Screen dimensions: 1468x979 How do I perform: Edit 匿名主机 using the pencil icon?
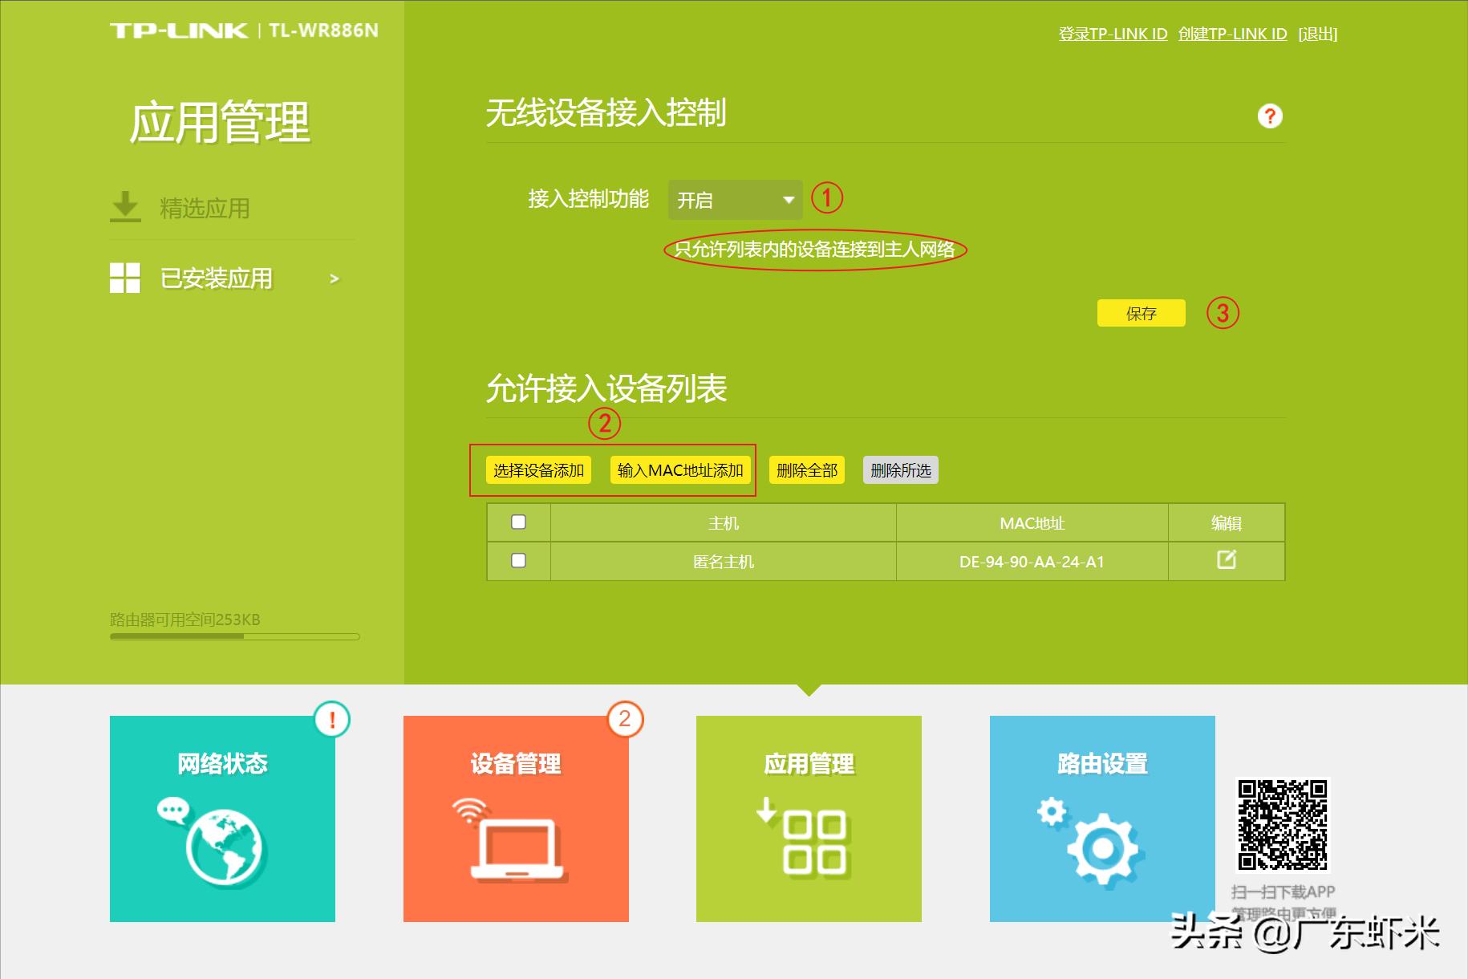1225,561
